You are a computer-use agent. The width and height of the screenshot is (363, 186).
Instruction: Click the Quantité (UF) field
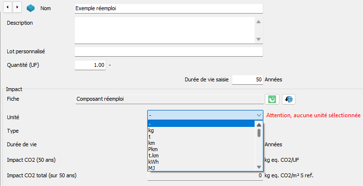pos(90,65)
